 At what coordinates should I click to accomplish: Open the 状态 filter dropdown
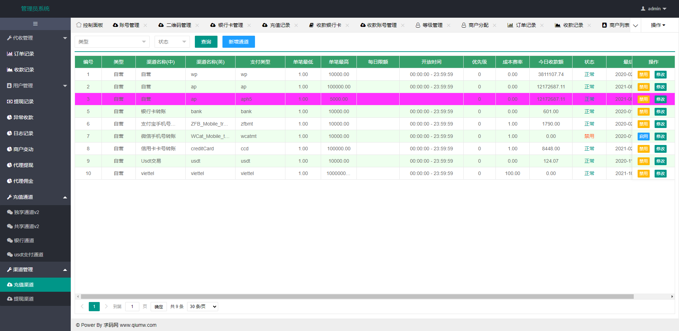click(x=172, y=42)
